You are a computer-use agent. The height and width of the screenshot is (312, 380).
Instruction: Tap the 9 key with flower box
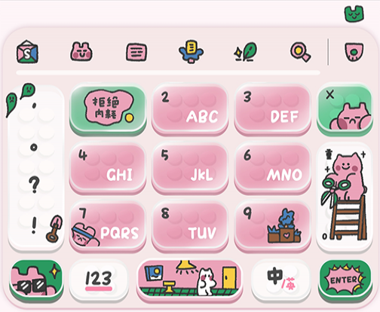click(272, 225)
